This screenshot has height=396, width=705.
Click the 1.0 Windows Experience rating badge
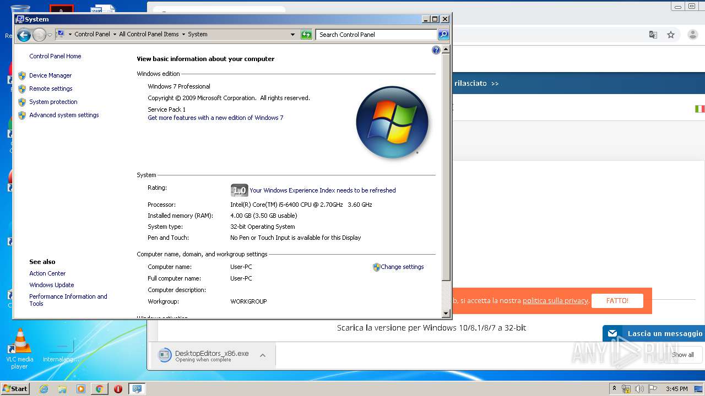[239, 190]
